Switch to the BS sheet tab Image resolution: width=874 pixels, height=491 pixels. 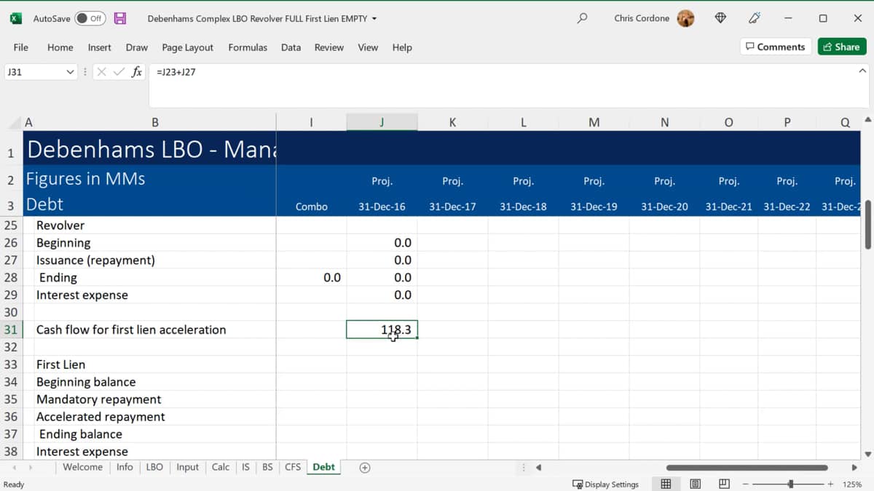click(x=267, y=467)
